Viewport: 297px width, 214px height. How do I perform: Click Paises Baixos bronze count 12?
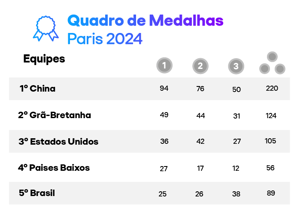click(x=236, y=168)
